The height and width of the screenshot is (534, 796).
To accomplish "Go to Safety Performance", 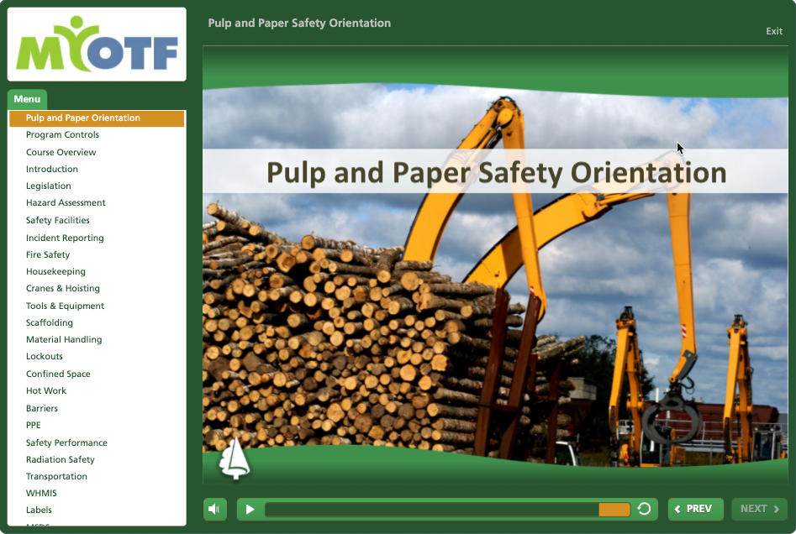I will pos(66,442).
